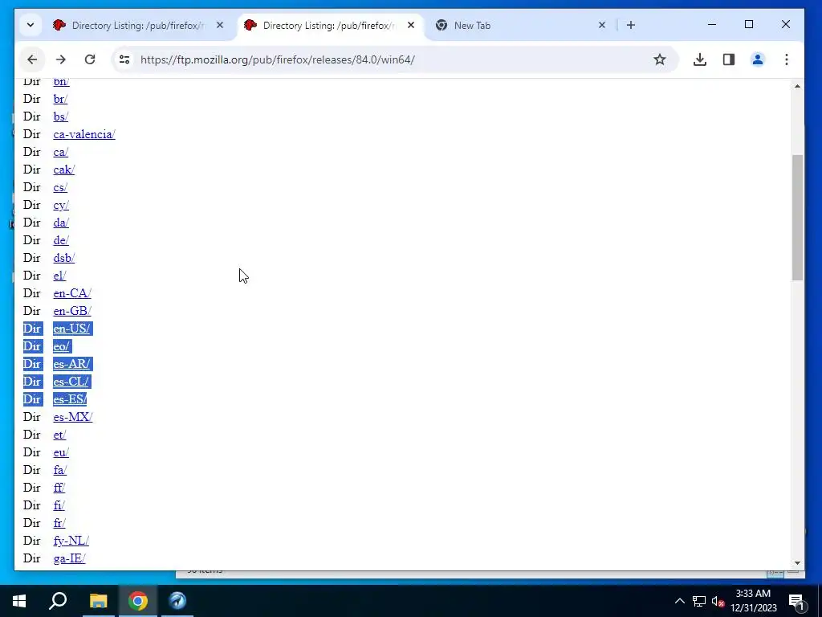Viewport: 822px width, 617px height.
Task: Open the taskbar clock and date
Action: click(753, 601)
